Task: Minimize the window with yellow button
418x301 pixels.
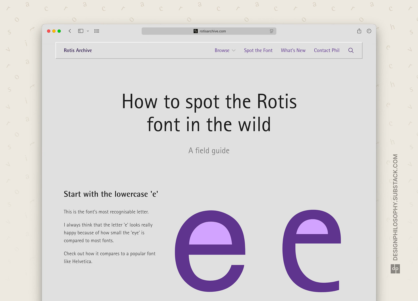Action: point(54,31)
